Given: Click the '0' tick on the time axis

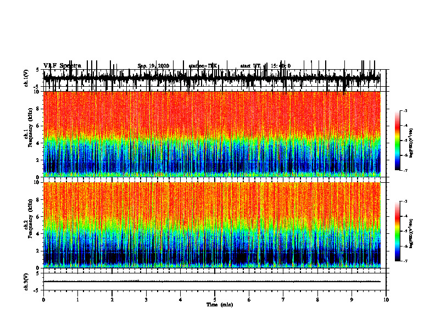Looking at the screenshot, I should coord(43,300).
